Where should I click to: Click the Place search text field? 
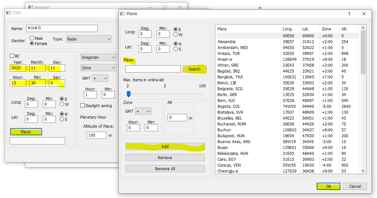[153, 69]
